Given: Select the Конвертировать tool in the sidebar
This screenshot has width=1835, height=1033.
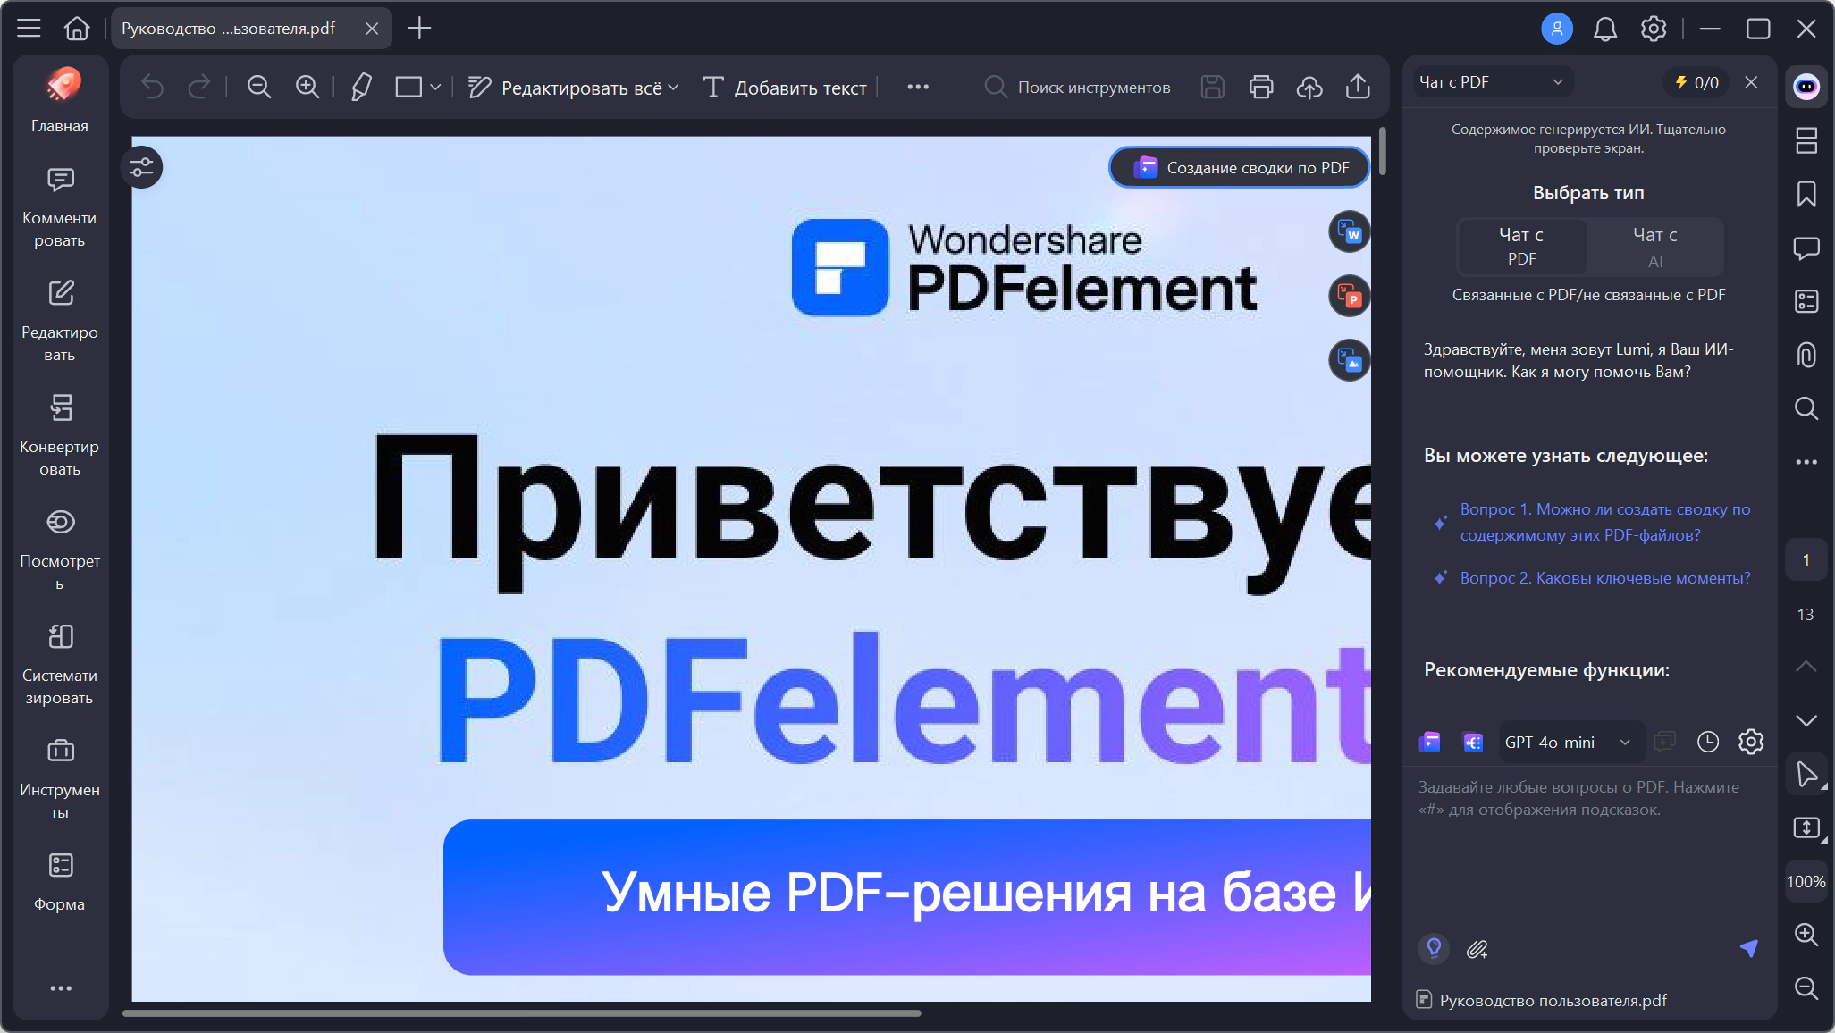Looking at the screenshot, I should [x=60, y=435].
